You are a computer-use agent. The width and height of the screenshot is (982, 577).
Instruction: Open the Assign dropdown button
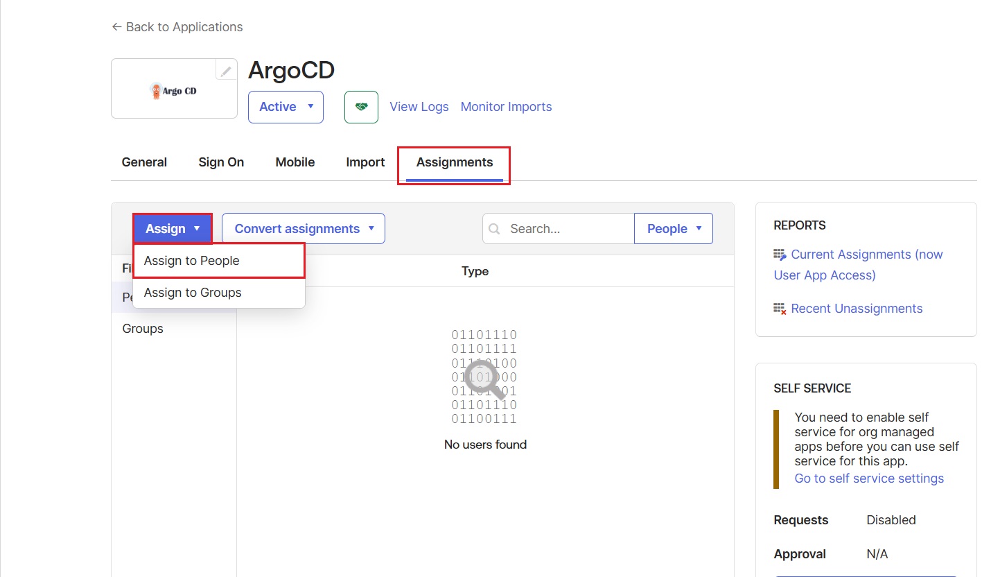(x=172, y=228)
